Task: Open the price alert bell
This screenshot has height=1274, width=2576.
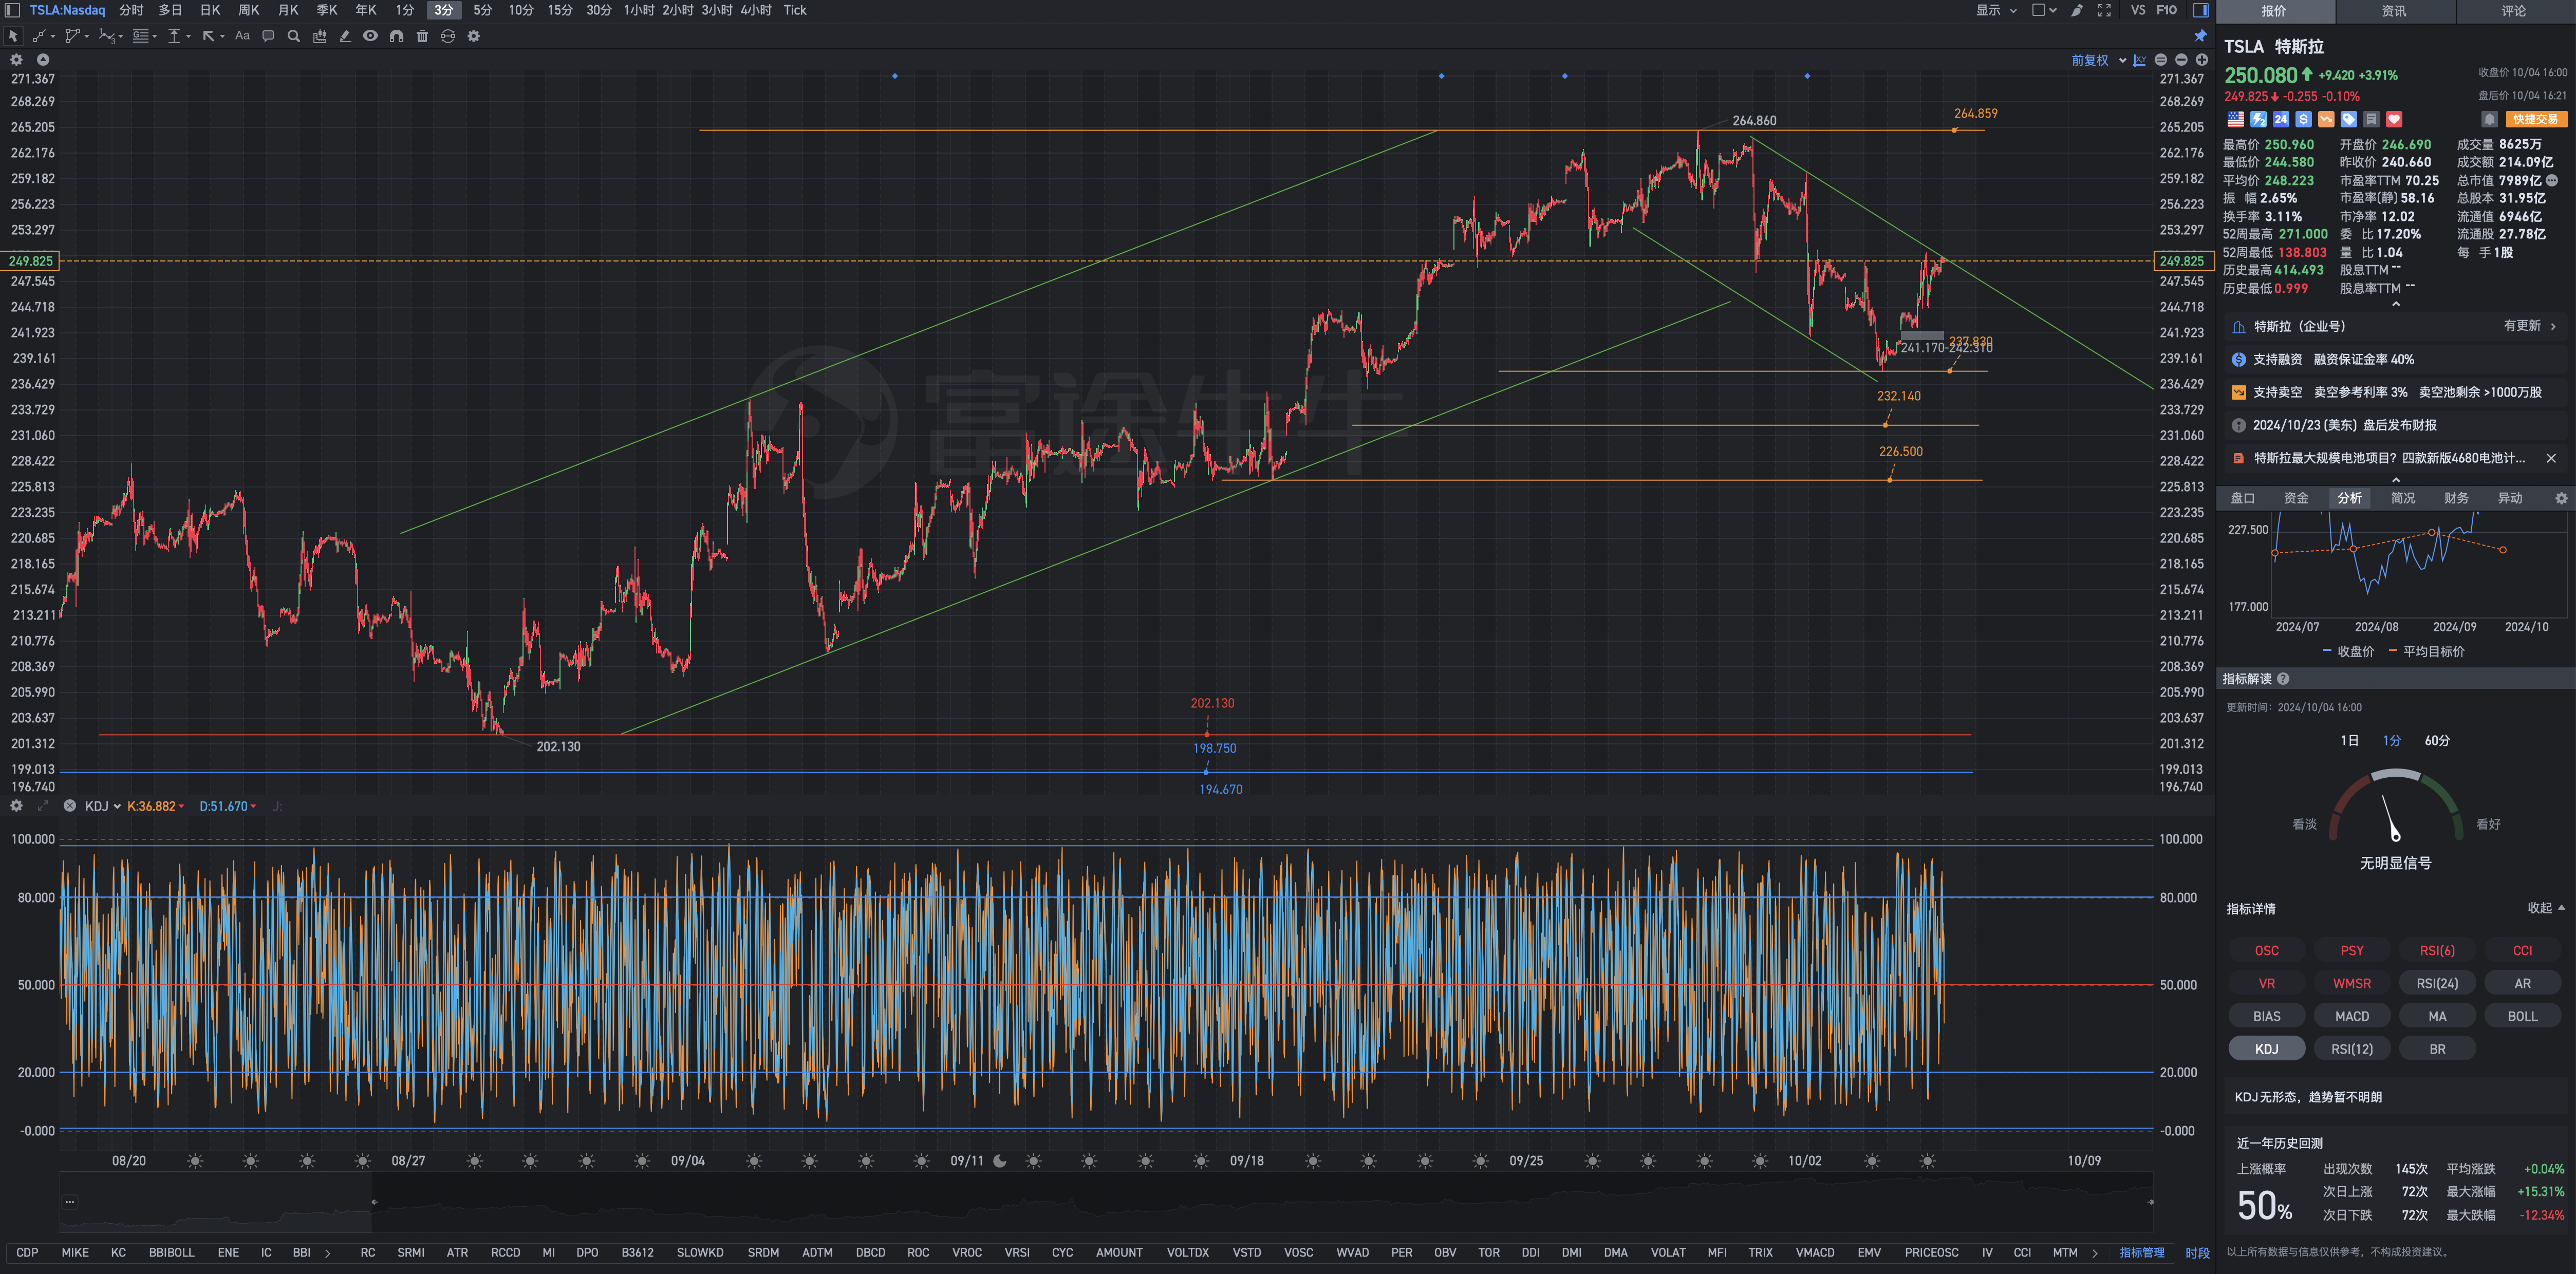Action: [2490, 119]
